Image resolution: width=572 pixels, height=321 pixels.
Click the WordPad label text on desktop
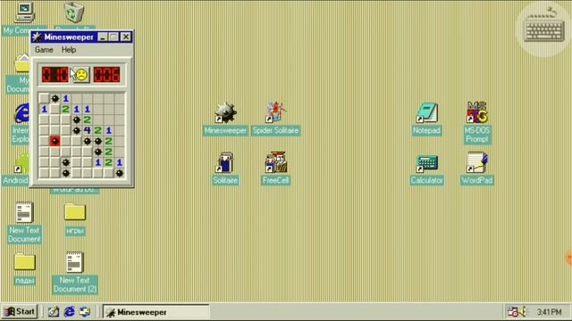[x=477, y=180]
